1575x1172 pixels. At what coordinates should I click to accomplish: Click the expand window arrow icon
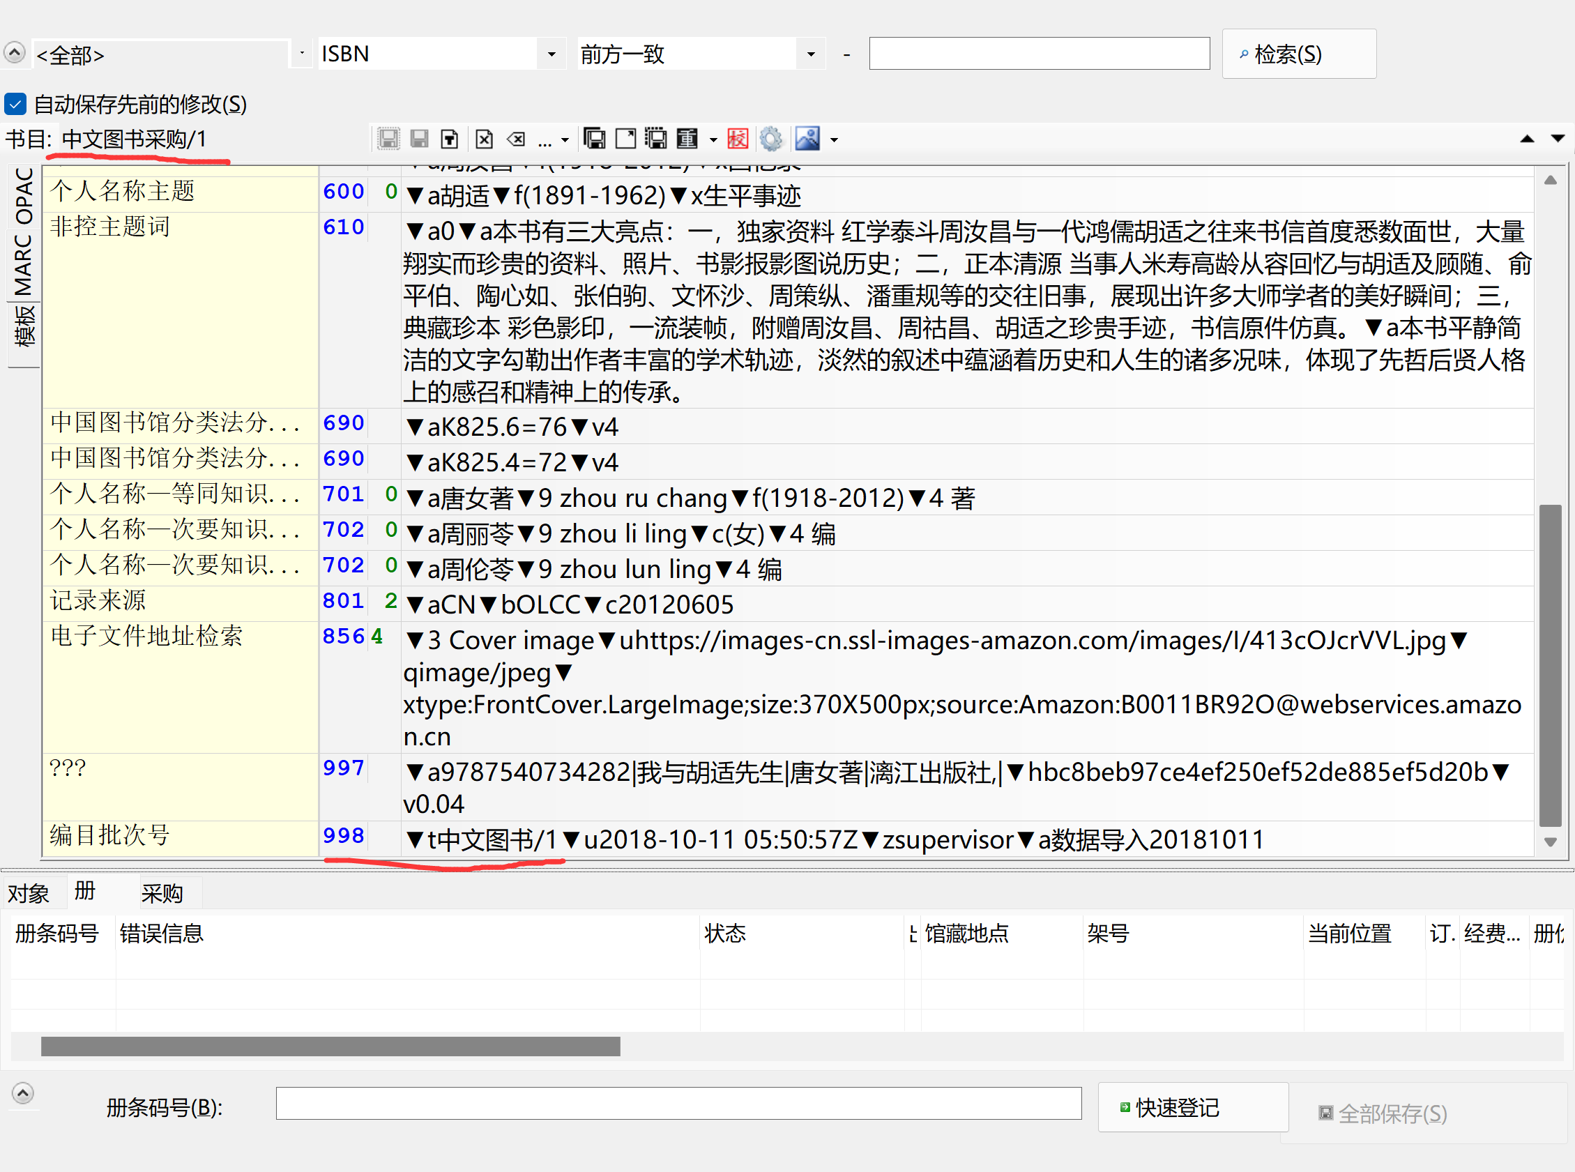click(625, 139)
